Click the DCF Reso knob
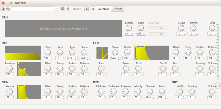The width and height of the screenshot is (221, 109). click(60, 52)
